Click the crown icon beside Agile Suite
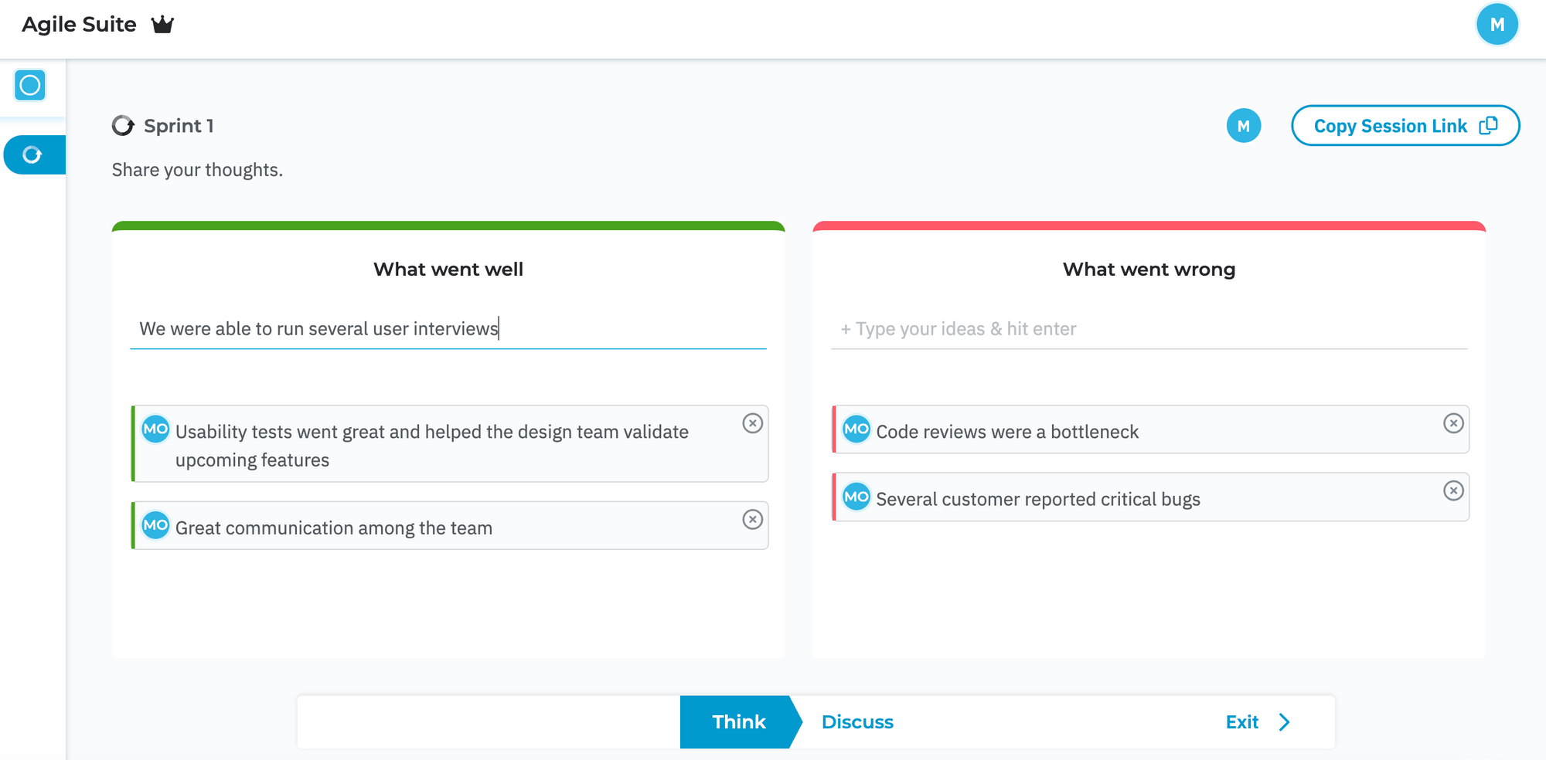The width and height of the screenshot is (1546, 760). click(x=162, y=25)
